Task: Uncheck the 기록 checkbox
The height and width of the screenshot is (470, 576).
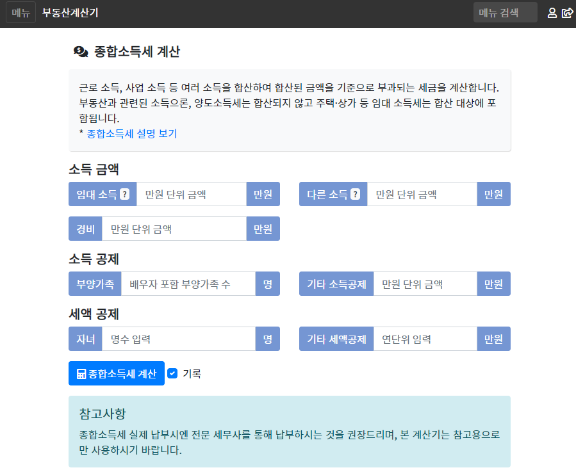Action: pyautogui.click(x=172, y=373)
